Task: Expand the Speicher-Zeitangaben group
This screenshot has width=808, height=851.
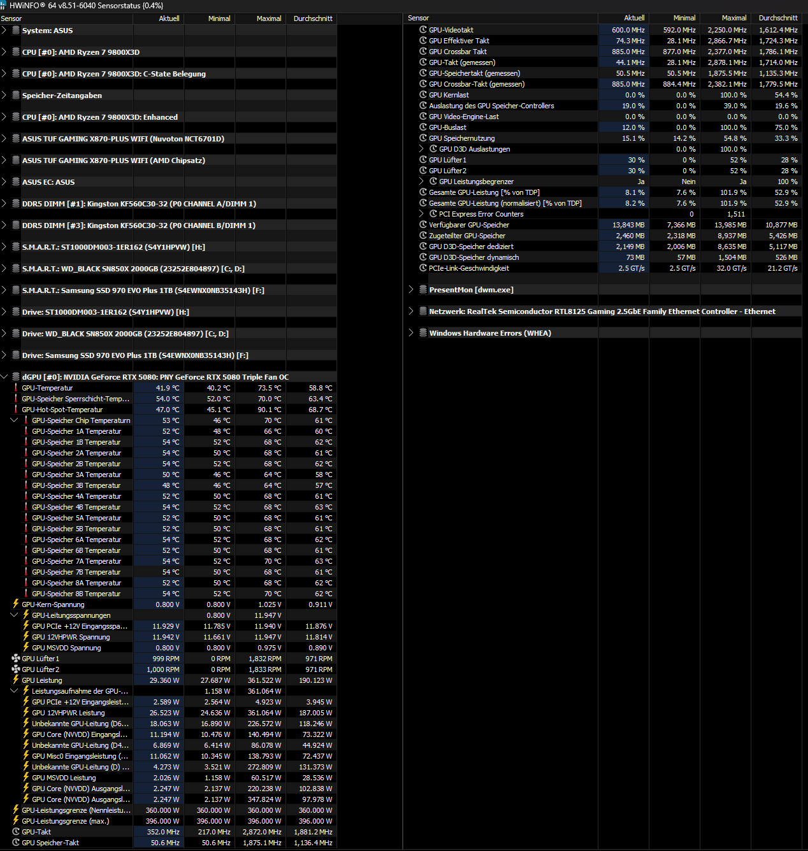Action: pos(4,96)
